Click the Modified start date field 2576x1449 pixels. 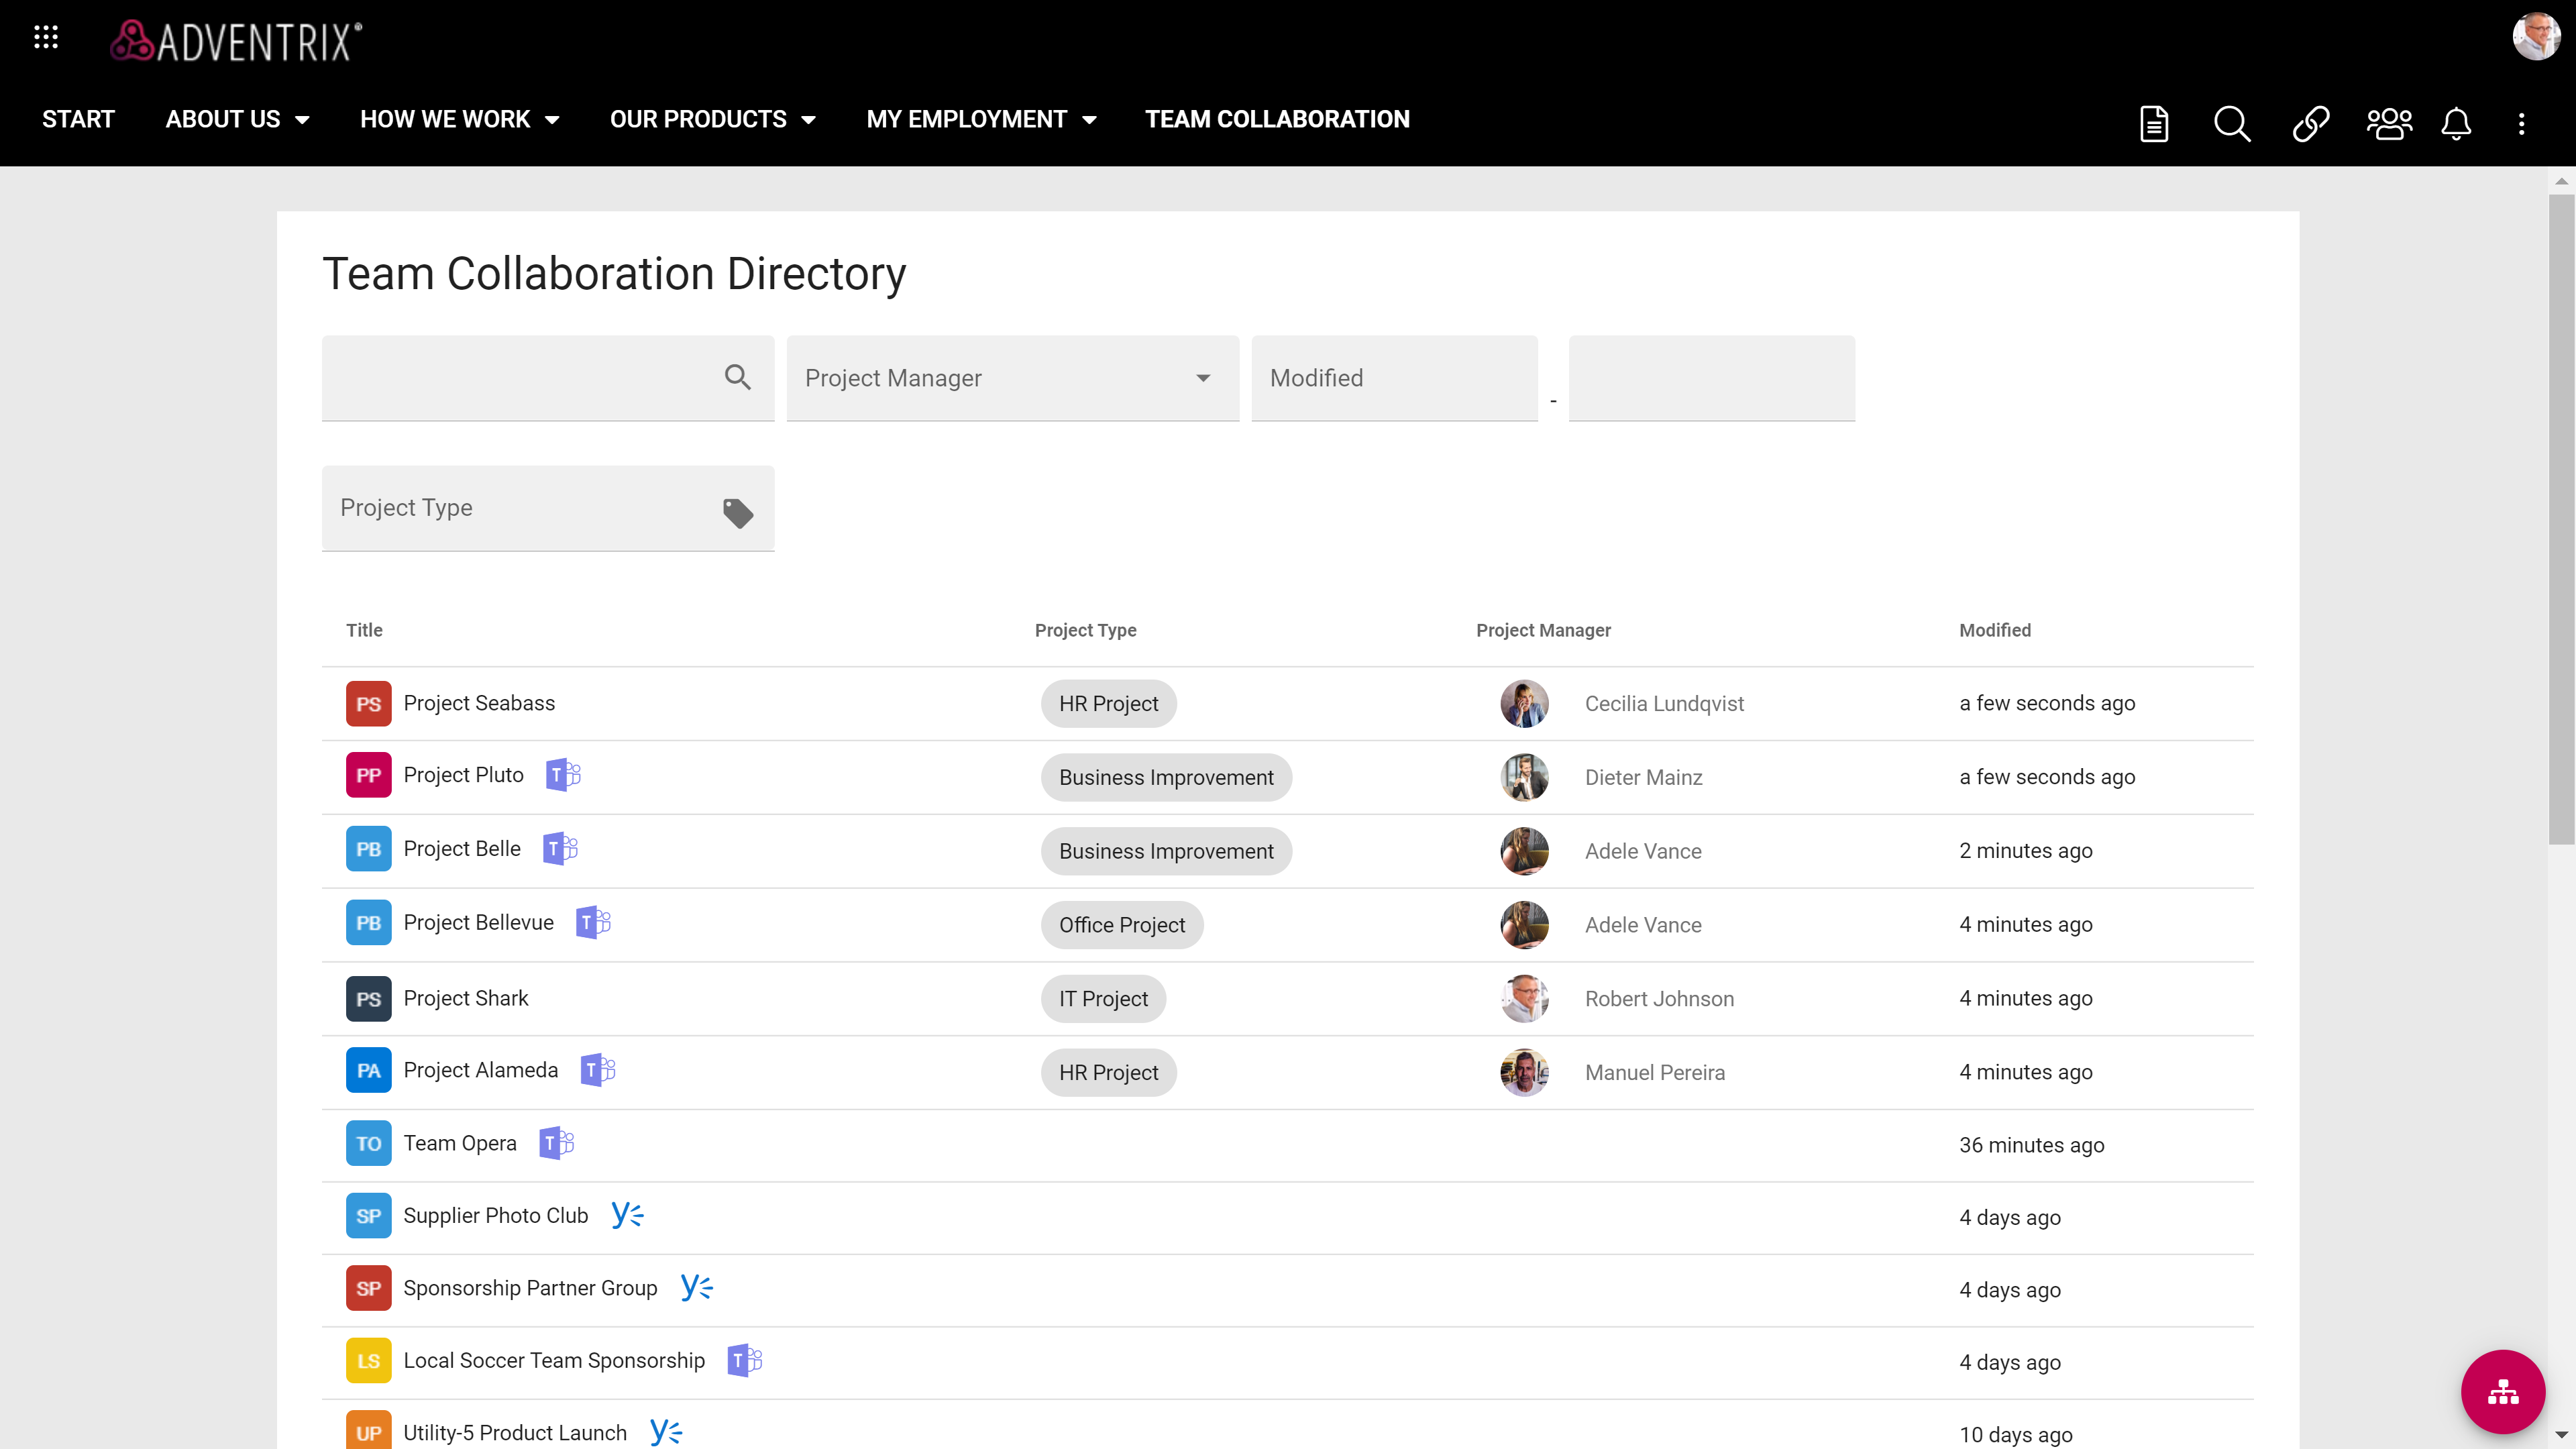point(1394,378)
